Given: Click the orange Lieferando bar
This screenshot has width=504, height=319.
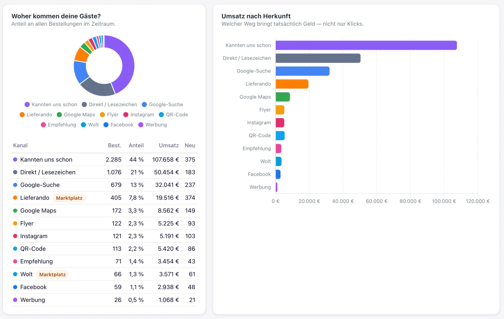Looking at the screenshot, I should (x=292, y=84).
